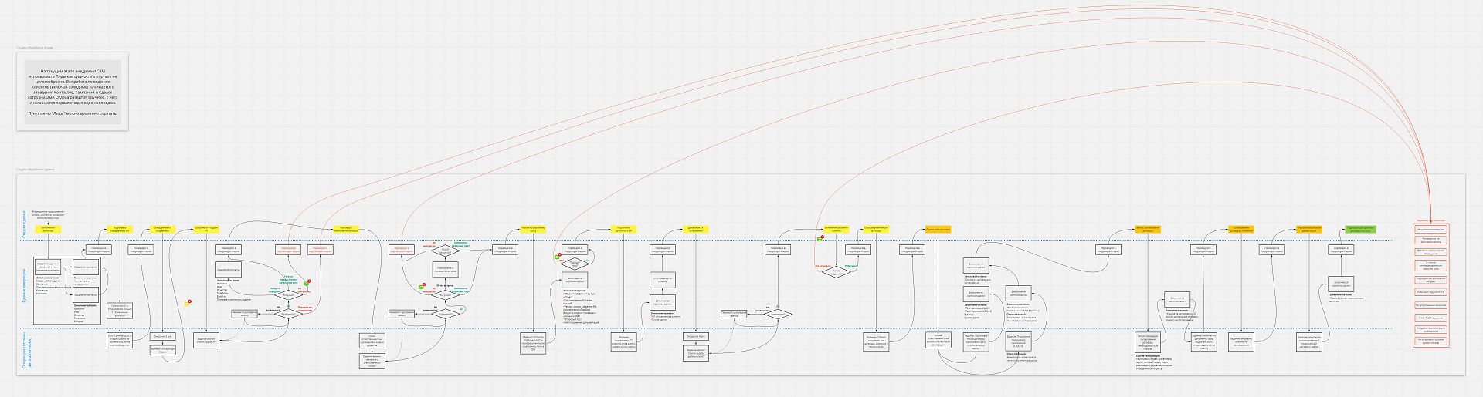Select the 'Ручные операции' swimlane label
This screenshot has height=397, width=1483.
[24, 285]
